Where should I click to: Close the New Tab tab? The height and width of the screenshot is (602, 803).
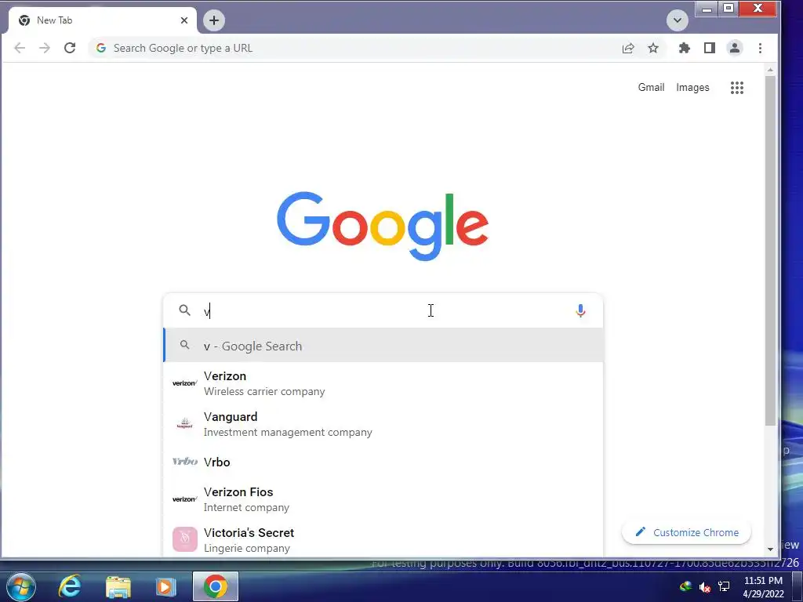184,20
